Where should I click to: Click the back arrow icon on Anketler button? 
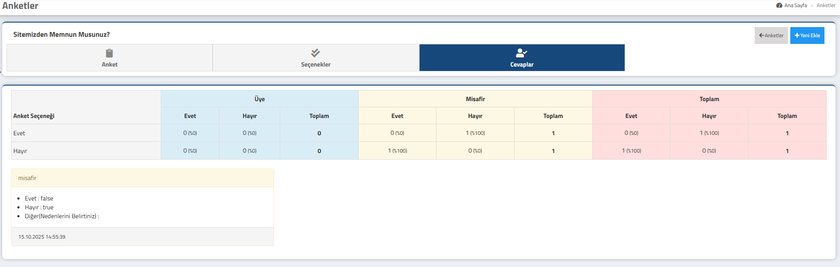pos(761,35)
